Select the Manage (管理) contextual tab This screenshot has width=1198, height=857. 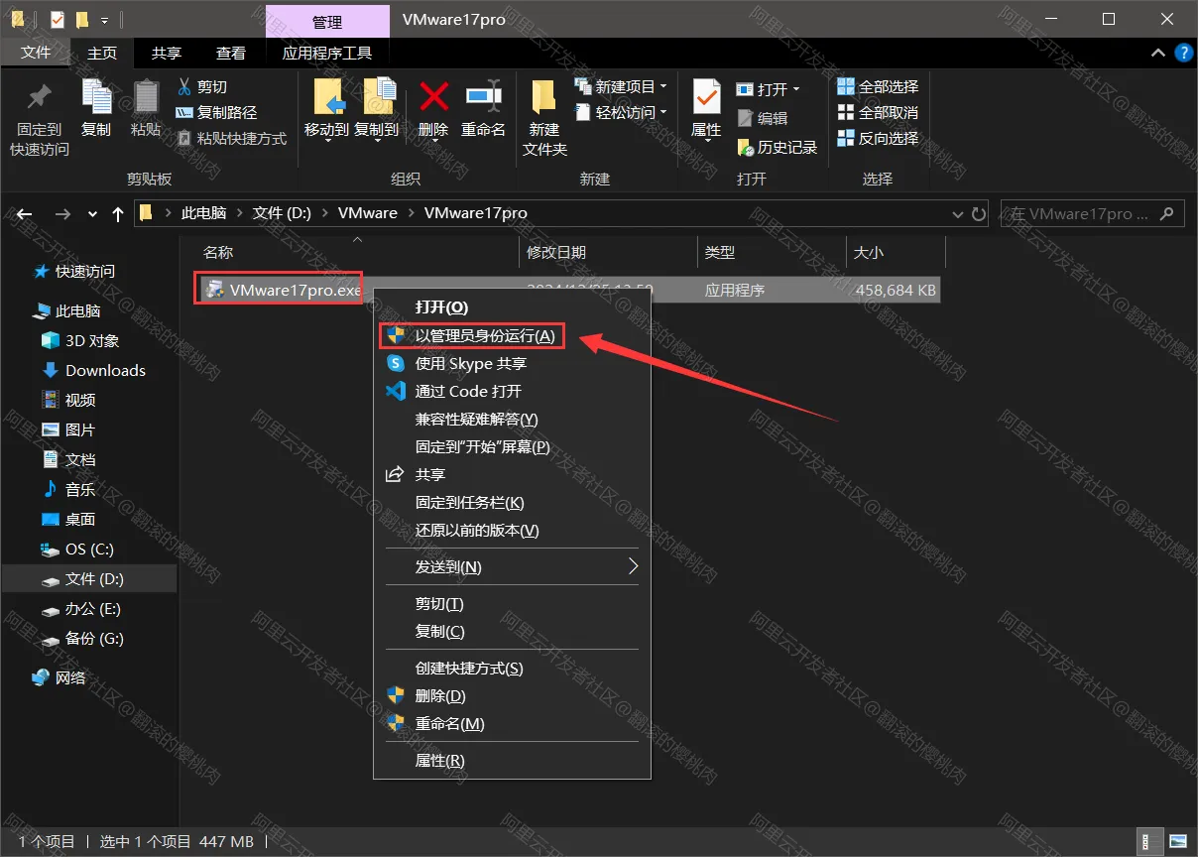click(x=327, y=22)
